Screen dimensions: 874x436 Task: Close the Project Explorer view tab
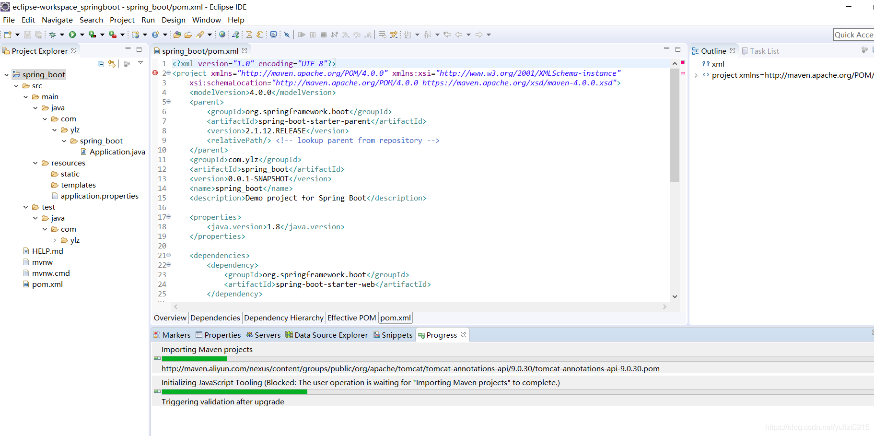[x=74, y=51]
